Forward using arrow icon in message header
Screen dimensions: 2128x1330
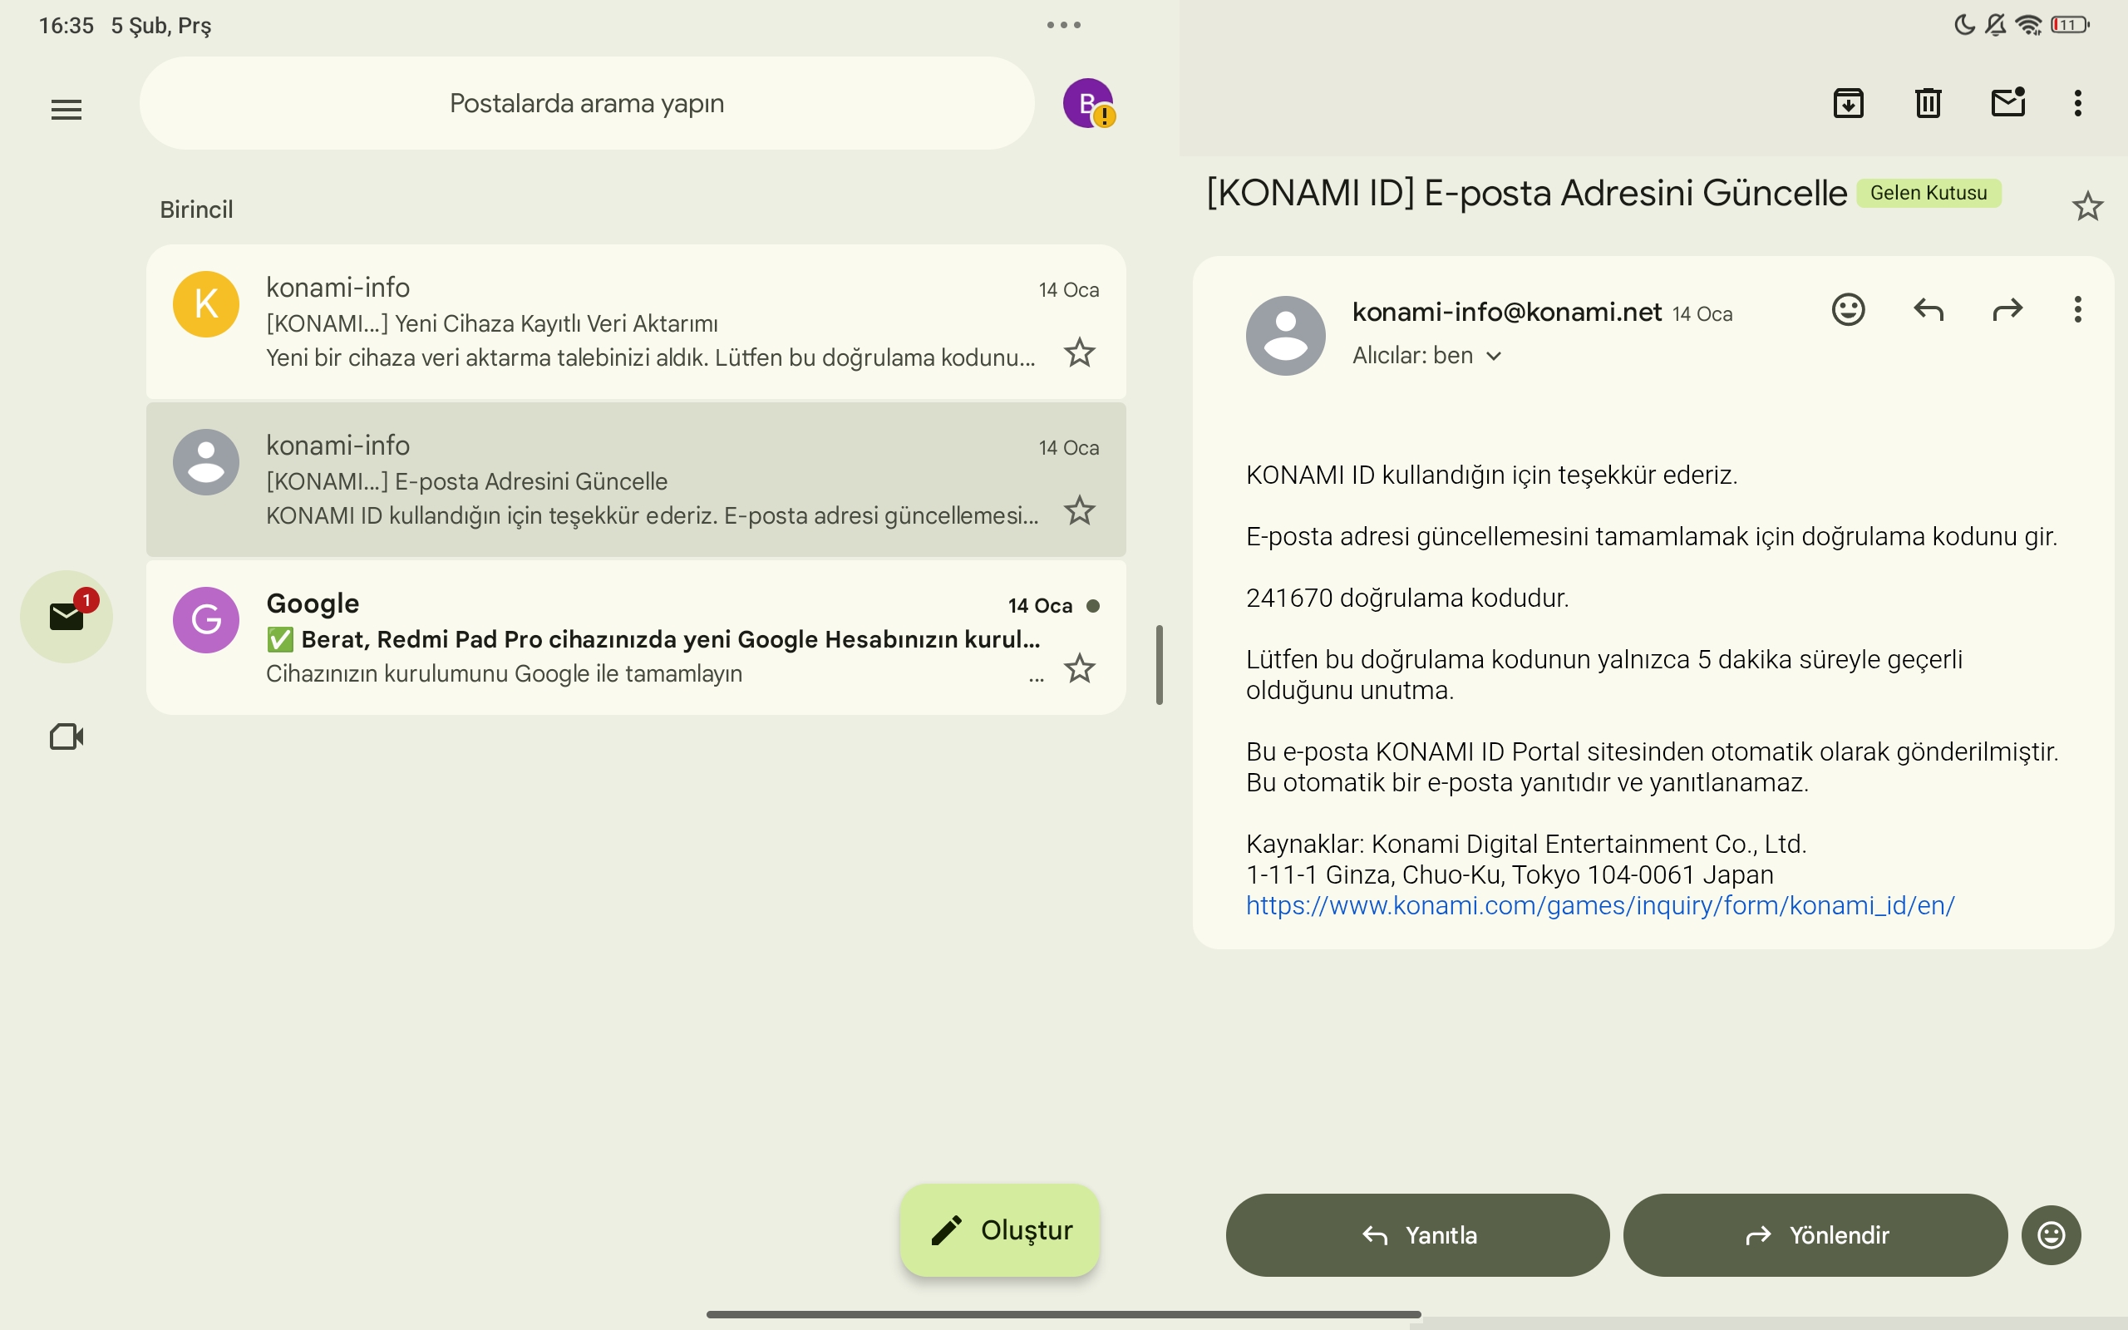click(x=2007, y=309)
